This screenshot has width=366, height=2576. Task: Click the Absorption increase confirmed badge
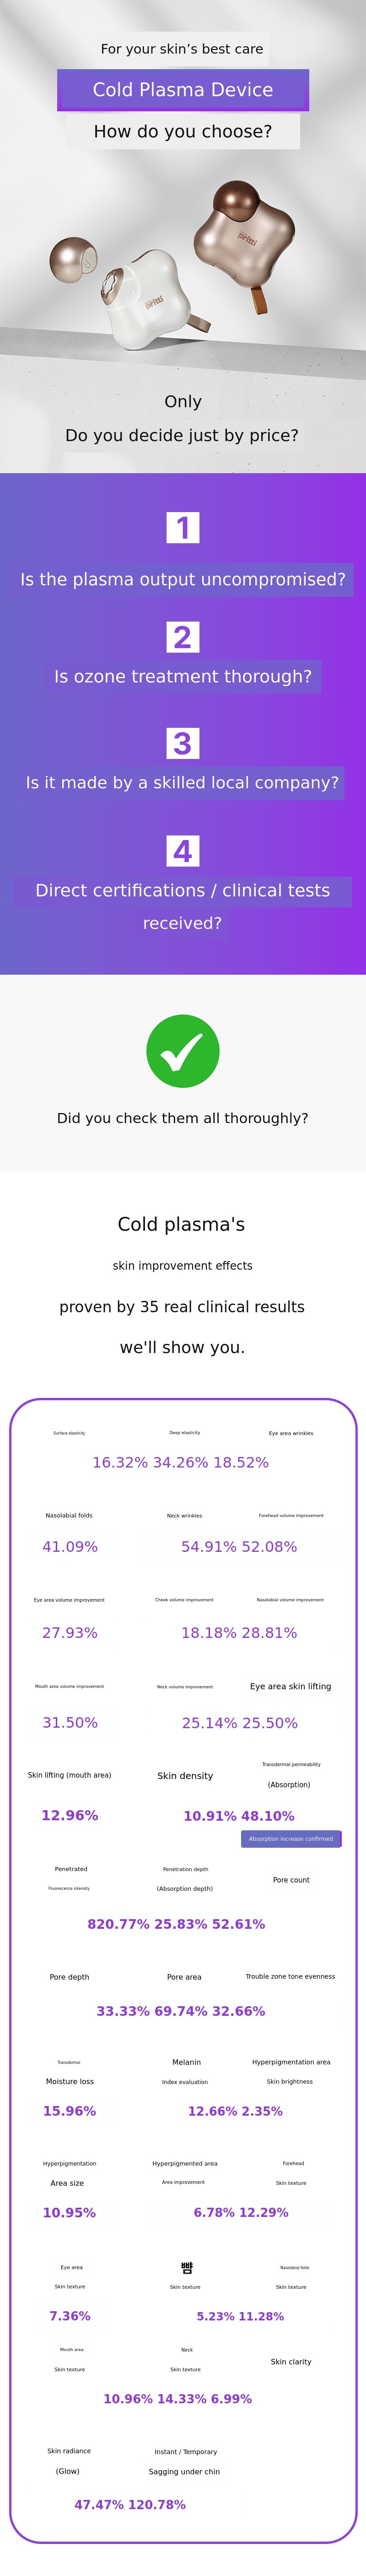tap(291, 1838)
